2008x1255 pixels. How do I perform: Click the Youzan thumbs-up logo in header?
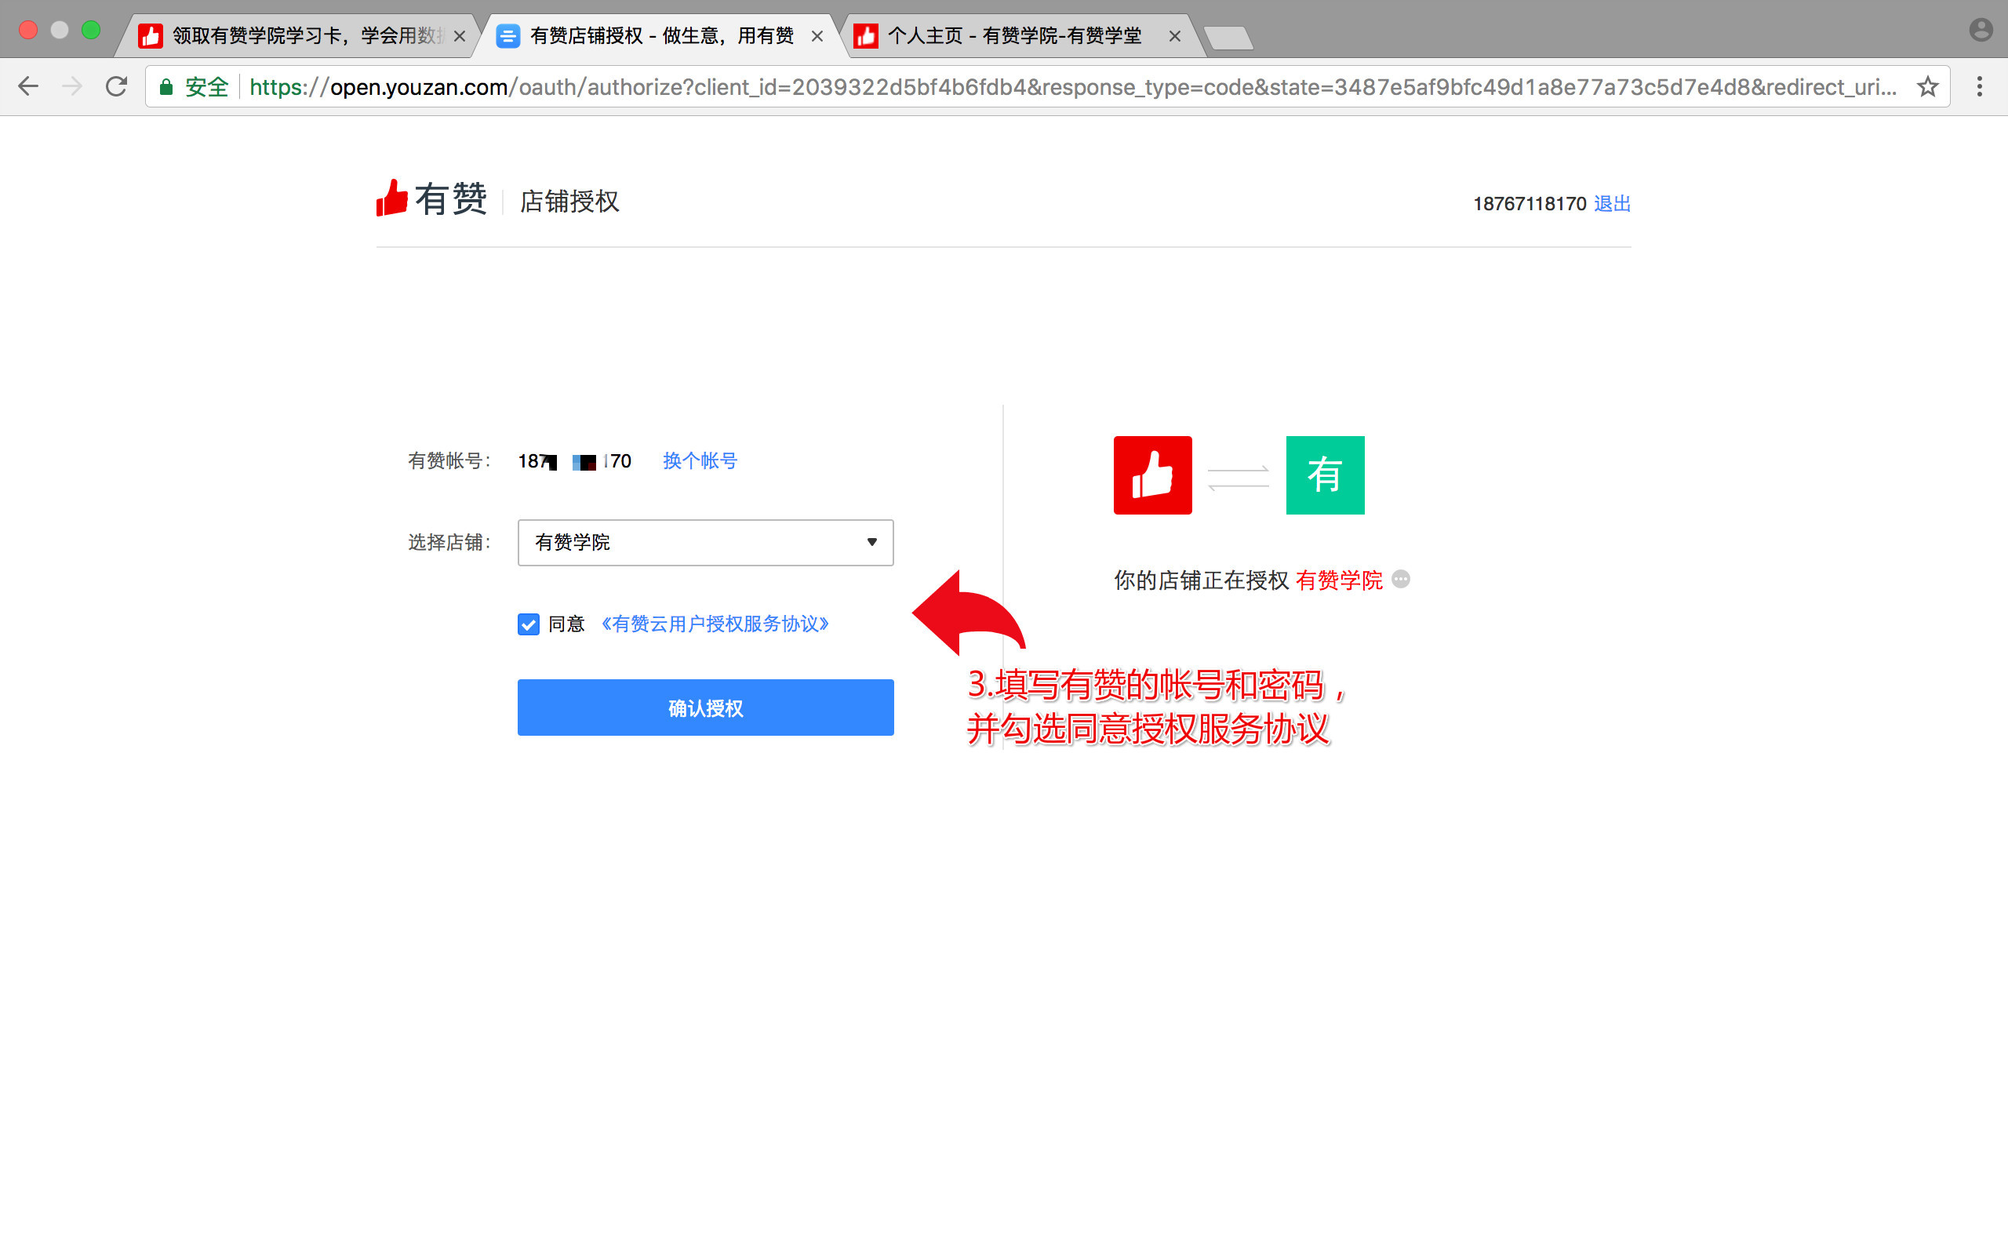391,198
